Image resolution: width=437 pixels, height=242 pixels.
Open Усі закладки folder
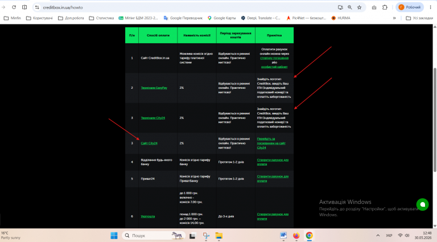click(419, 18)
